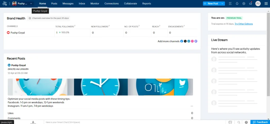Click the help mark beside No. of Posts
Viewport: 270px width, 124px height.
coord(139,26)
